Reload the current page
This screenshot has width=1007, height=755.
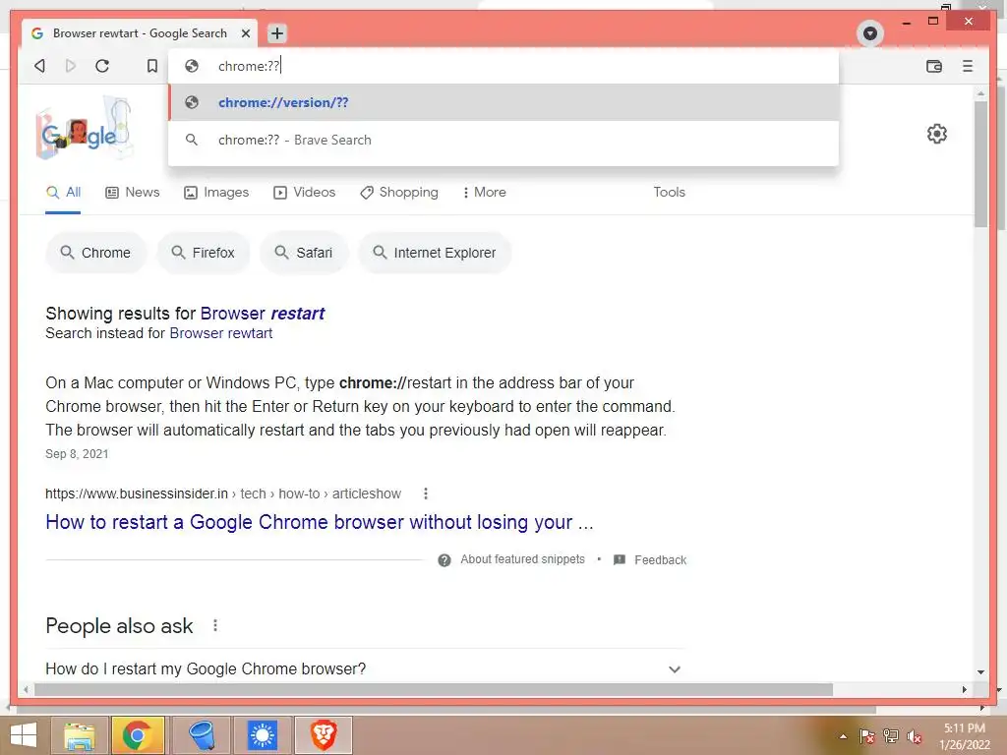pyautogui.click(x=102, y=66)
